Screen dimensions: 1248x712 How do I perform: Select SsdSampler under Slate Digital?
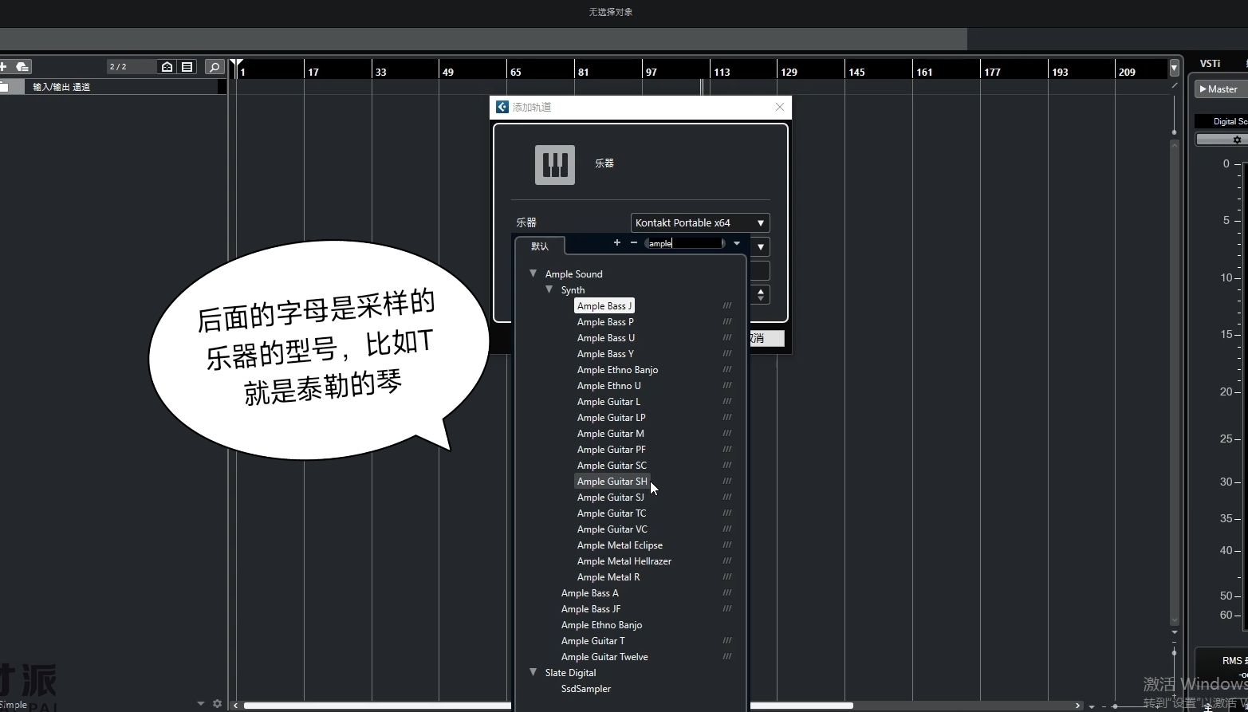click(585, 688)
